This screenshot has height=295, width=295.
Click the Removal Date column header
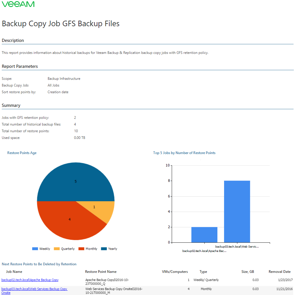pos(280,272)
